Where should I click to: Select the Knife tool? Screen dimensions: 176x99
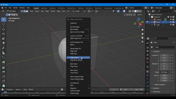[4, 81]
